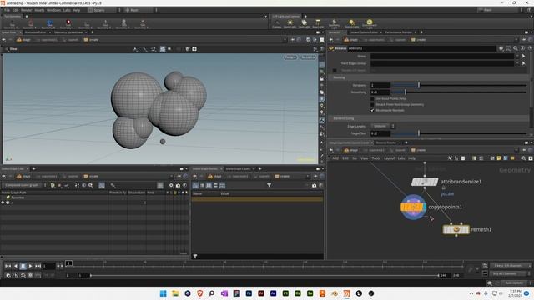
Task: Click the Point Light shelf tool
Action: (x=290, y=24)
